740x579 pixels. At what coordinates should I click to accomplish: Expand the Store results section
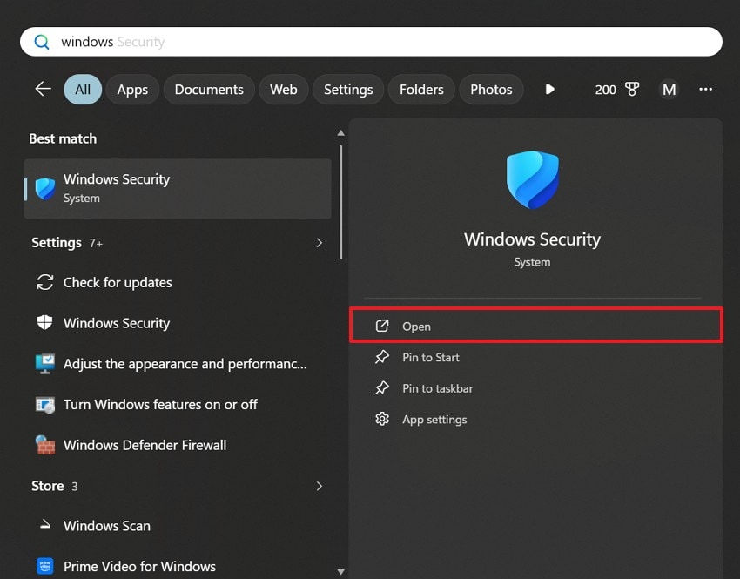pyautogui.click(x=319, y=486)
